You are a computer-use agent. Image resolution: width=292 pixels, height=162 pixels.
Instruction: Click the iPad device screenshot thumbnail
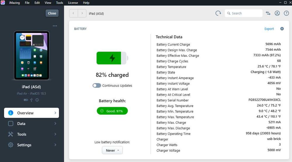click(x=32, y=55)
